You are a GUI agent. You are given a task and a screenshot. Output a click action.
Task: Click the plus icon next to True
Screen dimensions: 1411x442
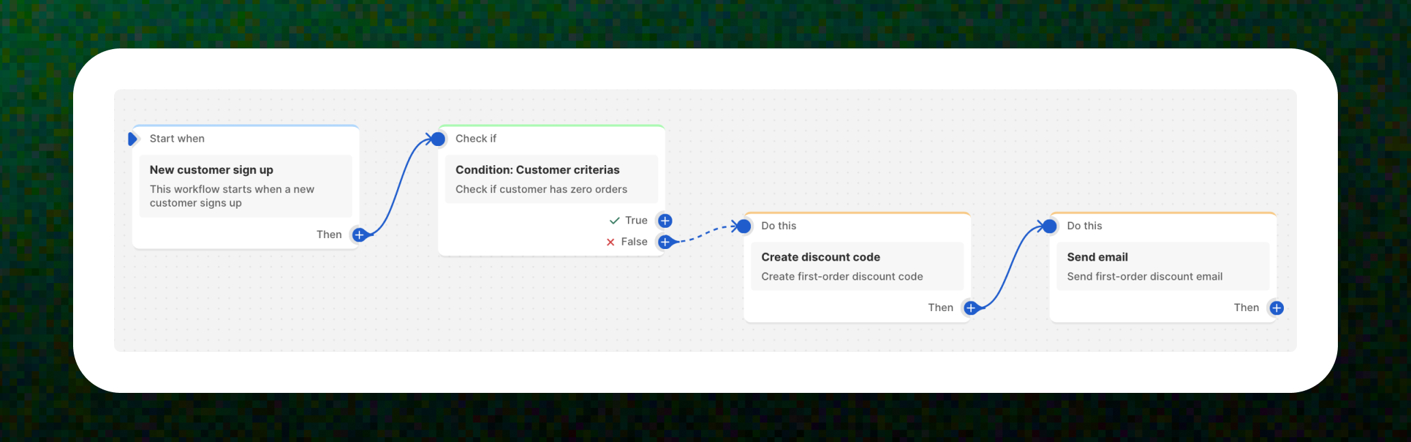(665, 220)
